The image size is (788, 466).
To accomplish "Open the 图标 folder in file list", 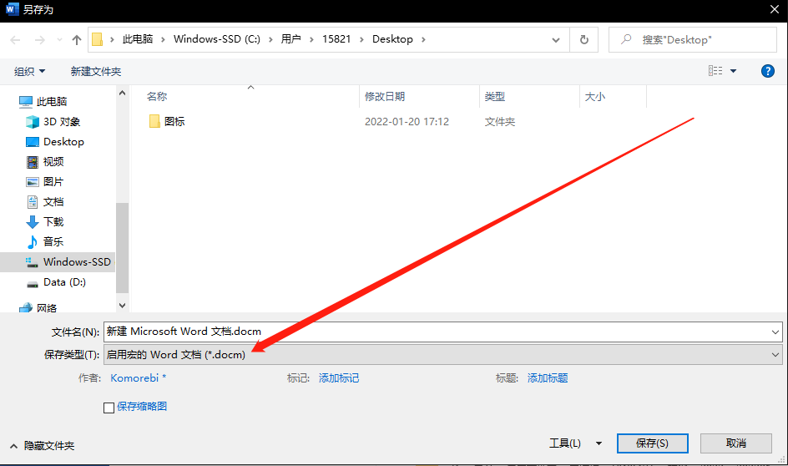I will [x=174, y=121].
